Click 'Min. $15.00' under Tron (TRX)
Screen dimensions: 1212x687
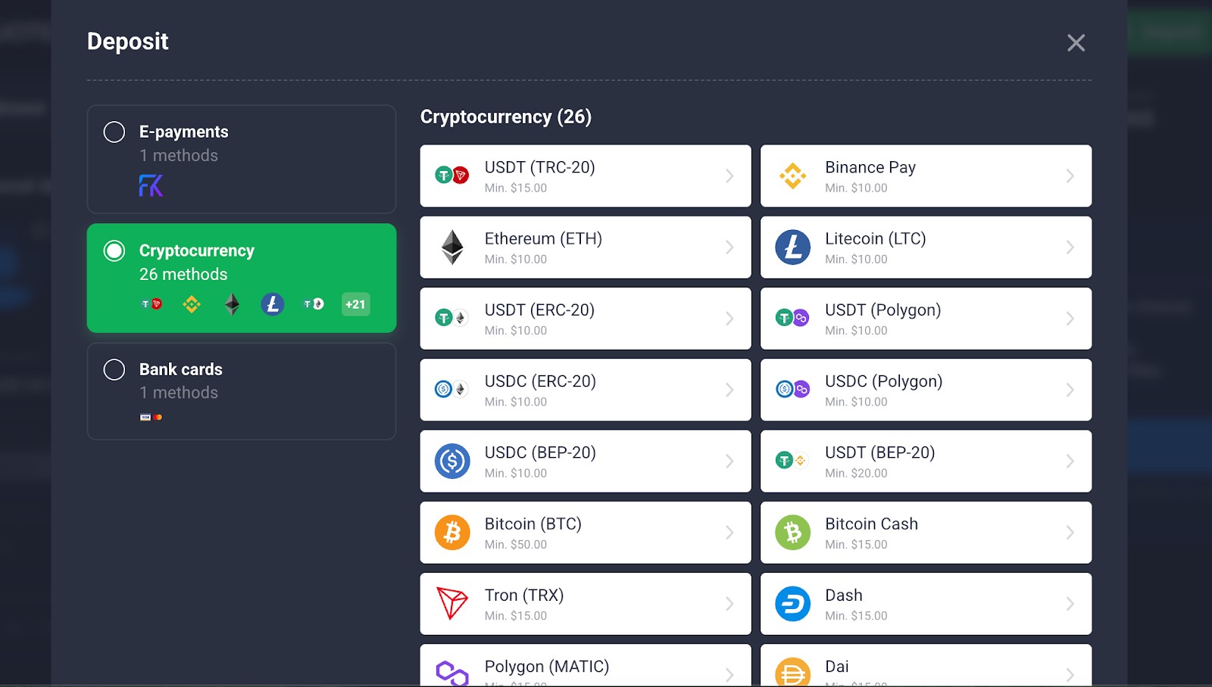tap(516, 616)
